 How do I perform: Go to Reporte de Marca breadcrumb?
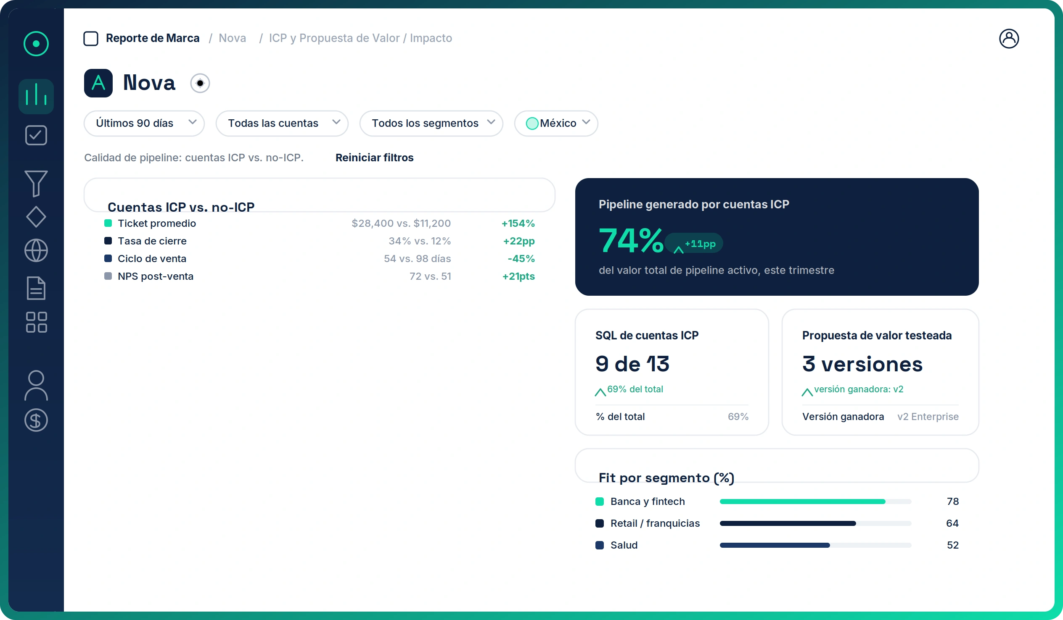(x=152, y=38)
